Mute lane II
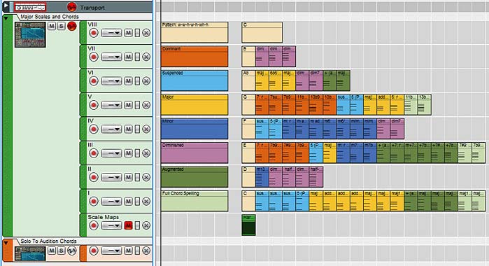Screen dimensions: 489x266 128,177
